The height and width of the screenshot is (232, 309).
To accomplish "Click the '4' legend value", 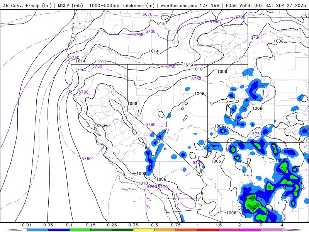I will [282, 225].
